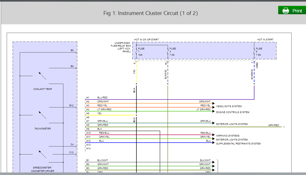Click the Headlights System label
The image size is (306, 175).
(229, 106)
